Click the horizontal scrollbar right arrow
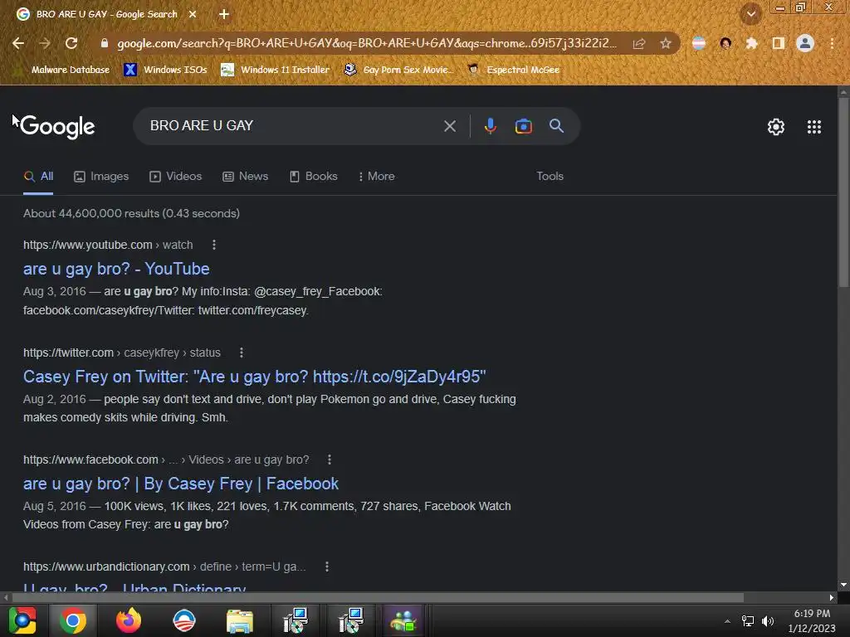This screenshot has width=850, height=637. 832,598
